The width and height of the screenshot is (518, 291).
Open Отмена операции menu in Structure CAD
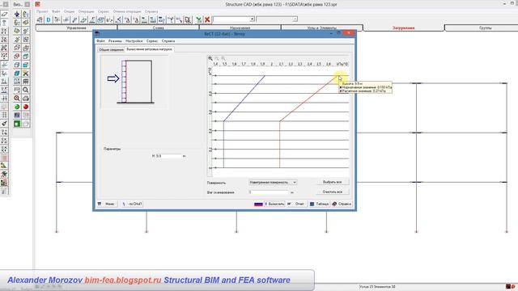click(x=127, y=11)
